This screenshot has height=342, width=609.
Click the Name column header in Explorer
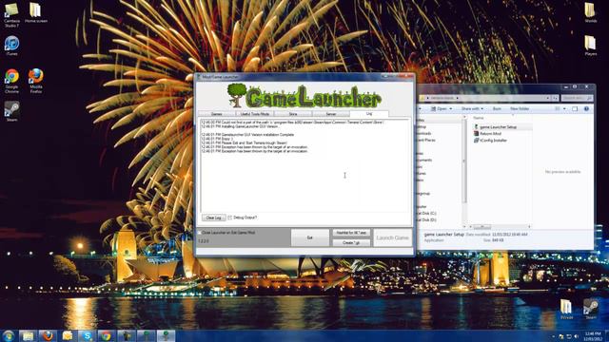[479, 118]
